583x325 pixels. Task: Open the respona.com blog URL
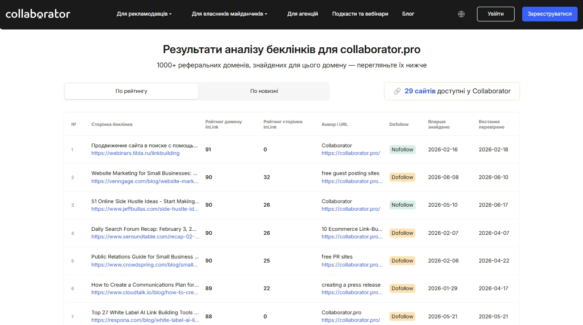(x=145, y=320)
